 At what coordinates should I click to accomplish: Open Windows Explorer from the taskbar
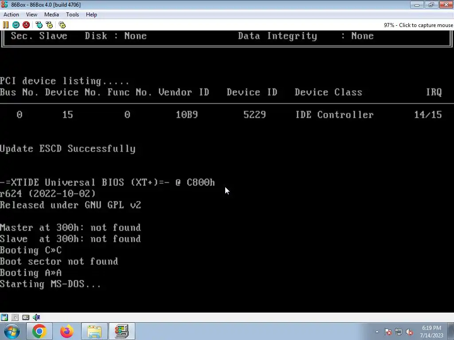tap(94, 331)
